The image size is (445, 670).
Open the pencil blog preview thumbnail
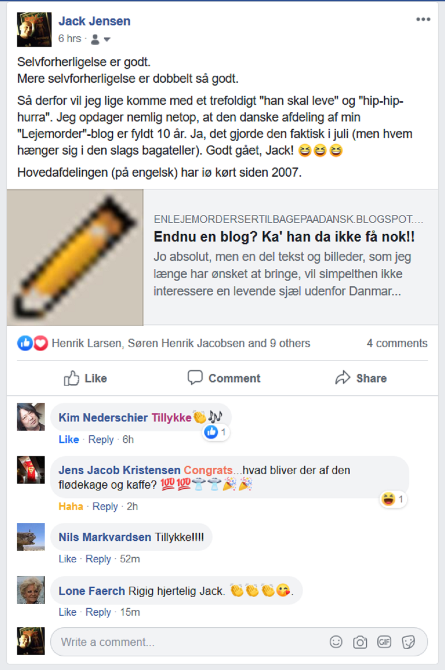75,257
